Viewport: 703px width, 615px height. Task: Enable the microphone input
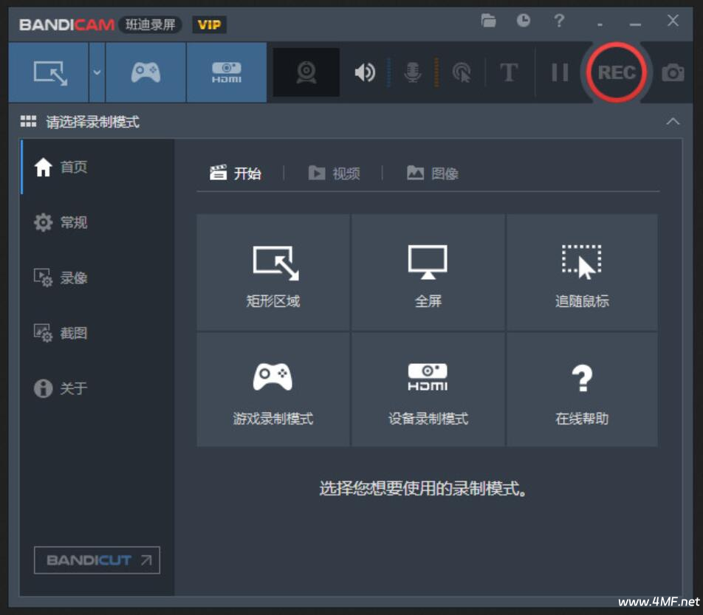[x=411, y=72]
